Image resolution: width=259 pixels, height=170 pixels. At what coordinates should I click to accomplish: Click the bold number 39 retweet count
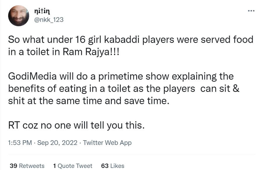coord(13,166)
